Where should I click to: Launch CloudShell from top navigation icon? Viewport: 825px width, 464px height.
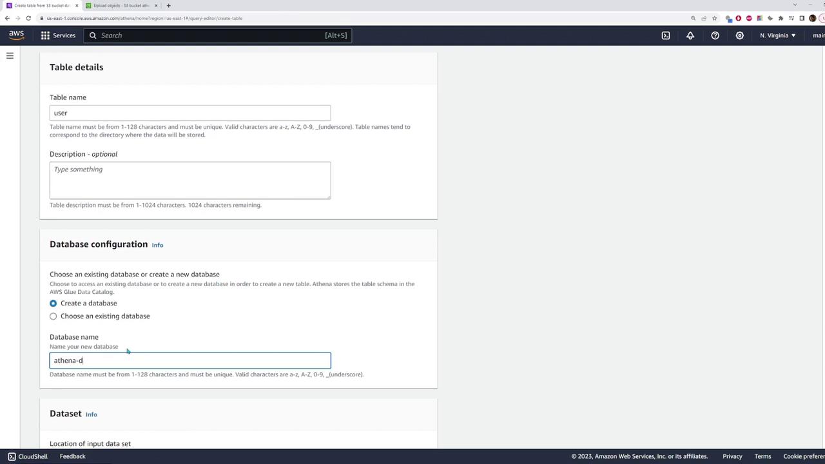coord(666,35)
